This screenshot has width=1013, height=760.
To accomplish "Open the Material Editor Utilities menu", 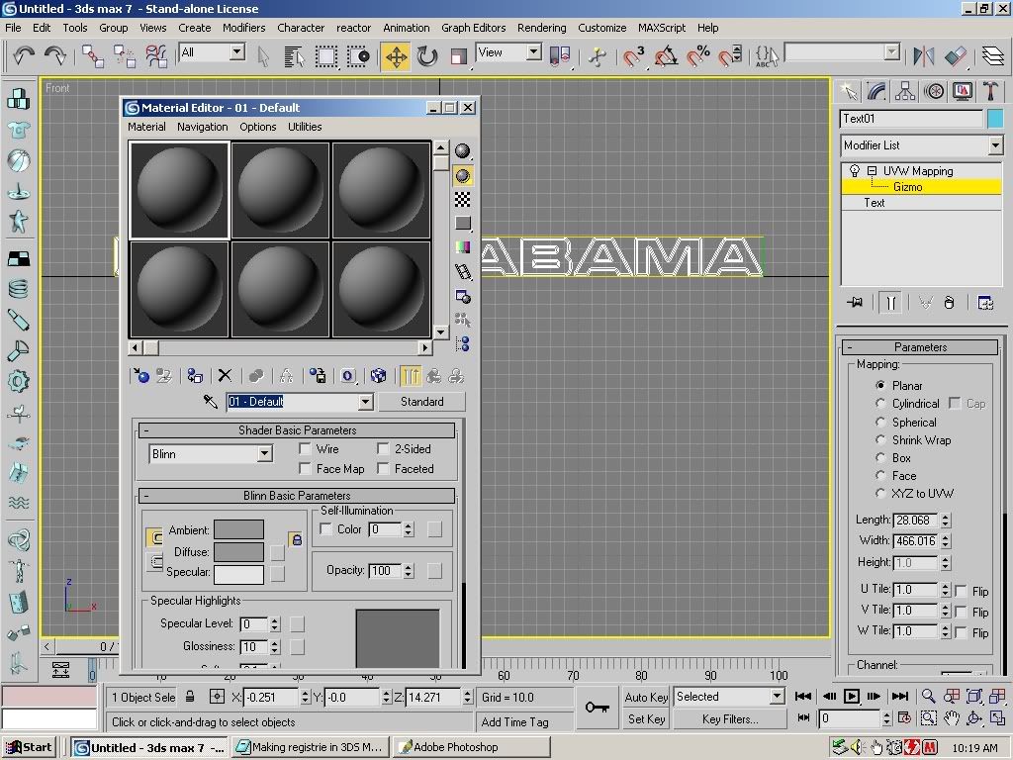I will coord(305,127).
